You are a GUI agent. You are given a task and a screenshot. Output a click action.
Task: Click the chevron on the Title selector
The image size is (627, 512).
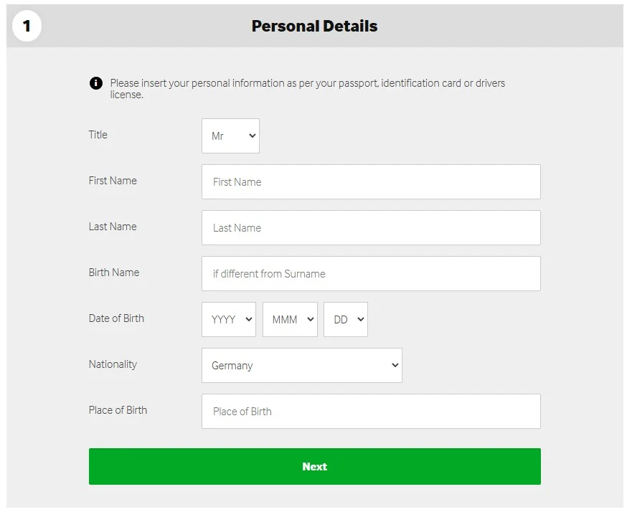[x=250, y=136]
